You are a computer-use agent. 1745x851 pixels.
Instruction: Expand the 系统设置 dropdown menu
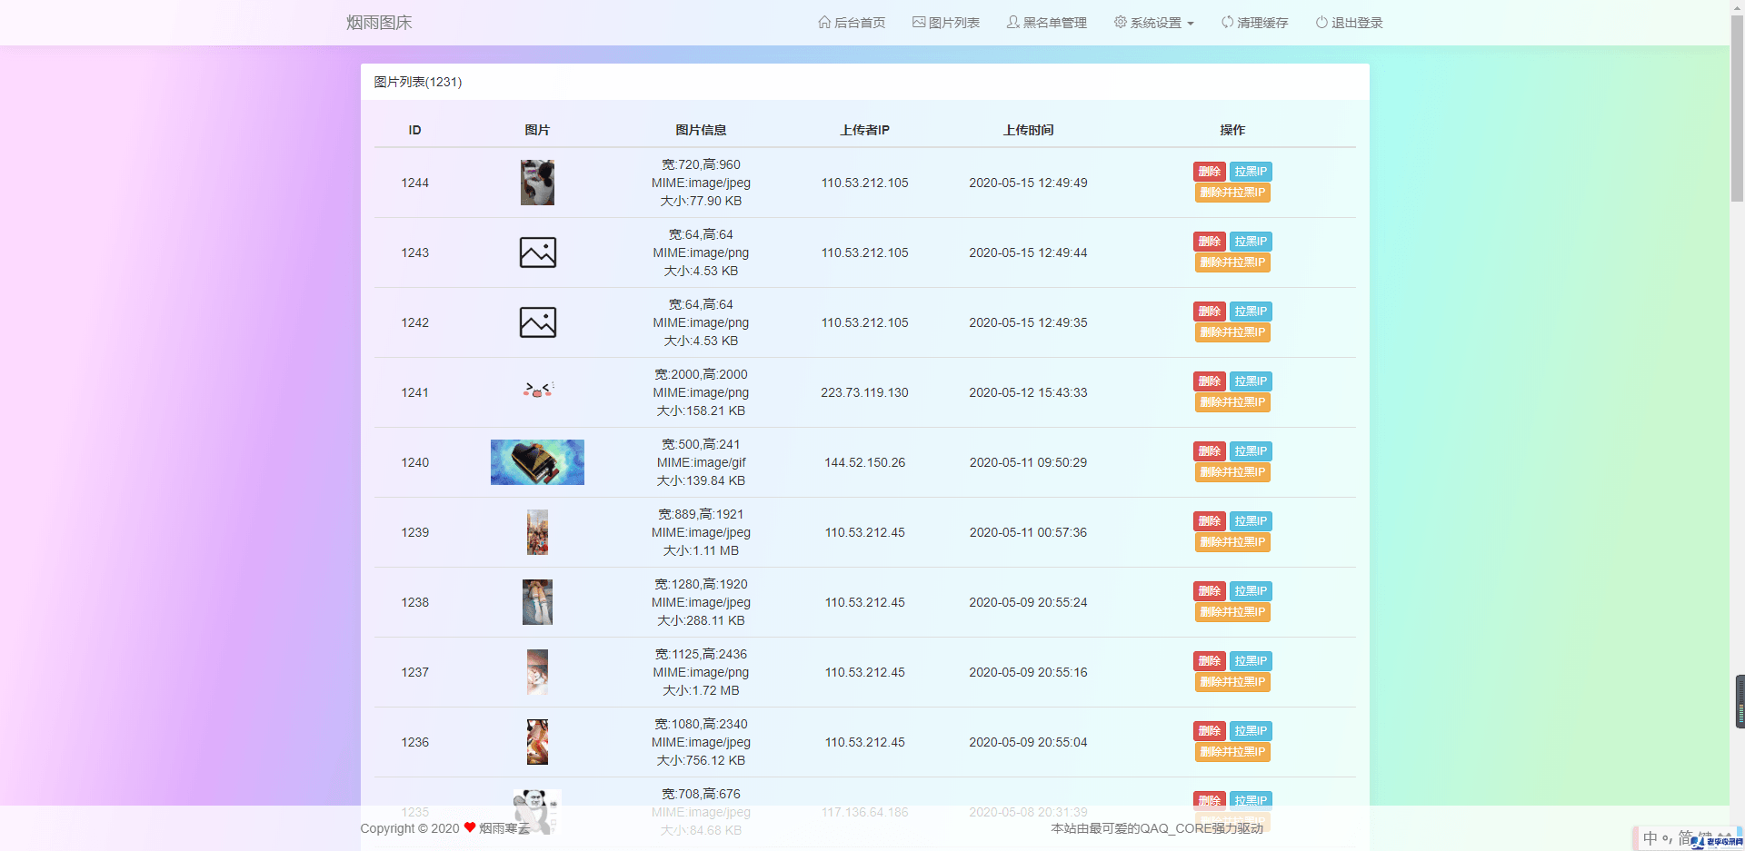pos(1154,23)
